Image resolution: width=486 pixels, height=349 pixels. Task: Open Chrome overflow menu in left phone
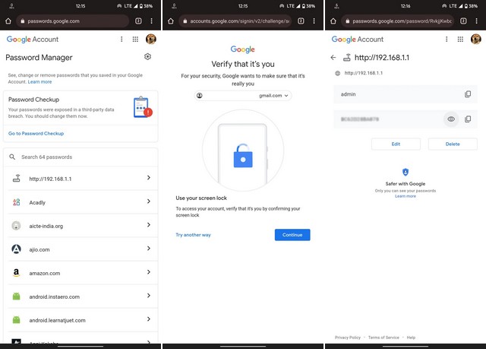tap(152, 21)
